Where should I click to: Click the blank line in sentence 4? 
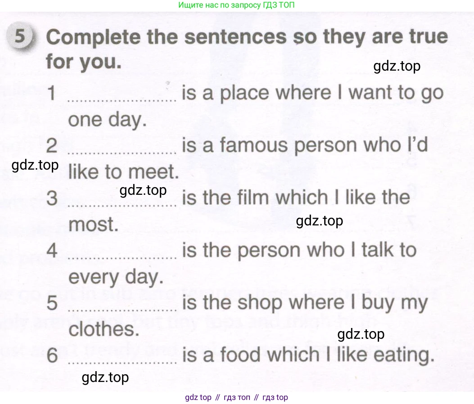click(x=122, y=258)
